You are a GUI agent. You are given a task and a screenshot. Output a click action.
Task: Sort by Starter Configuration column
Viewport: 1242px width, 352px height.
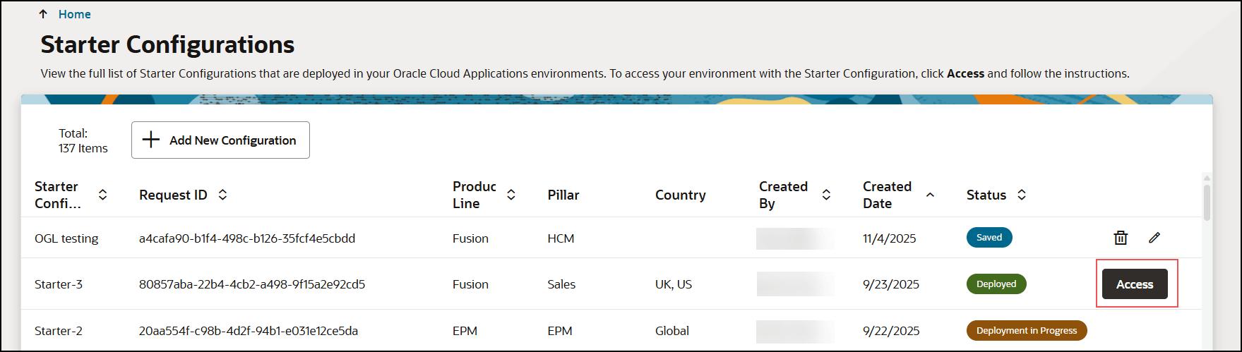point(103,195)
